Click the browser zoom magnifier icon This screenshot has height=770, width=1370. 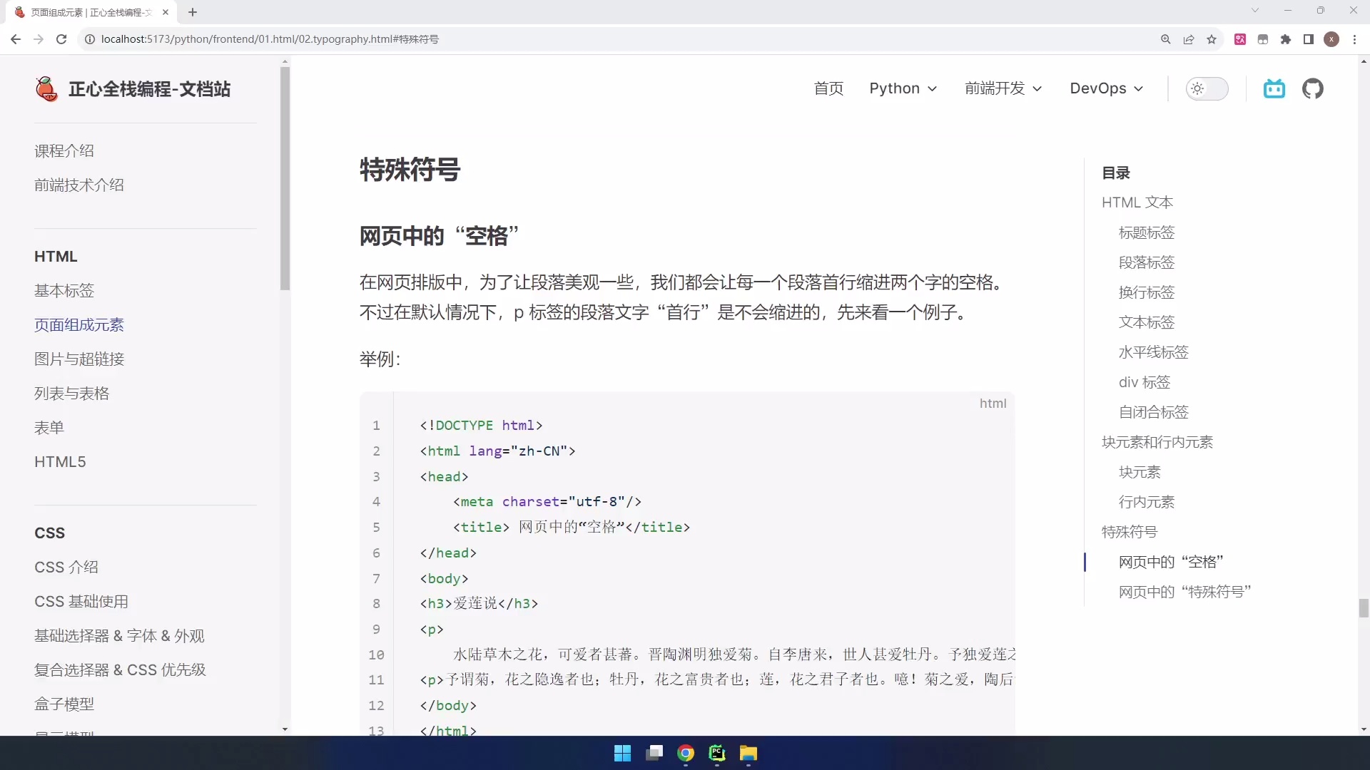coord(1166,39)
